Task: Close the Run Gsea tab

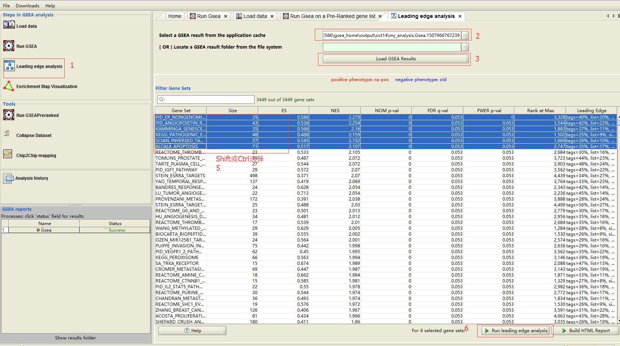Action: click(226, 16)
